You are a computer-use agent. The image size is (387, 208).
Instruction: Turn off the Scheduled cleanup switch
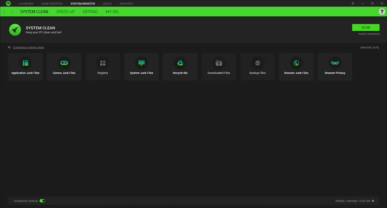(42, 201)
